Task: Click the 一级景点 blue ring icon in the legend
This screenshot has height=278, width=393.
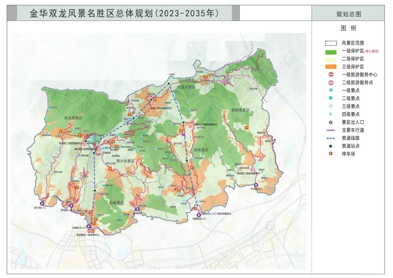Action: 331,91
